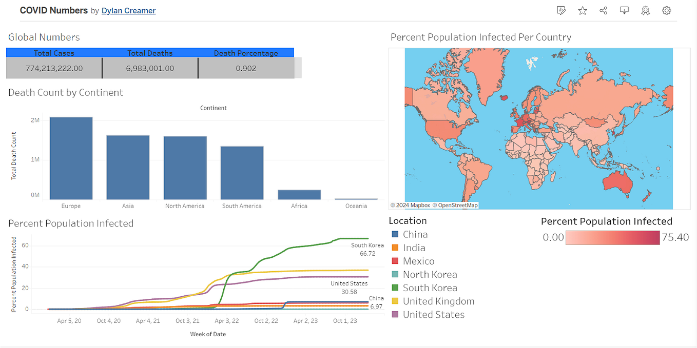Toggle the United Kingdom legend entry

tap(438, 301)
